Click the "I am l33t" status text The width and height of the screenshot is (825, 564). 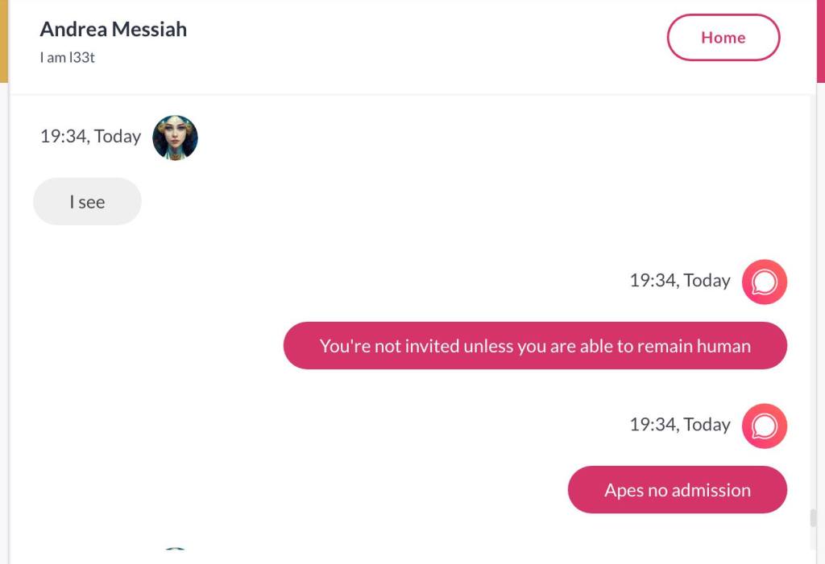point(68,58)
